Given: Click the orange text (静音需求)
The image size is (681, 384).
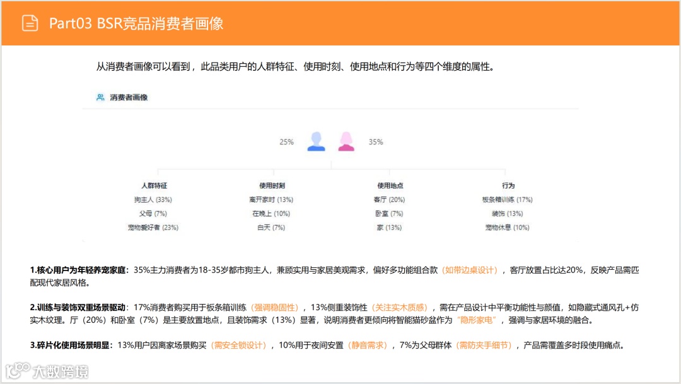Looking at the screenshot, I should click(x=368, y=346).
